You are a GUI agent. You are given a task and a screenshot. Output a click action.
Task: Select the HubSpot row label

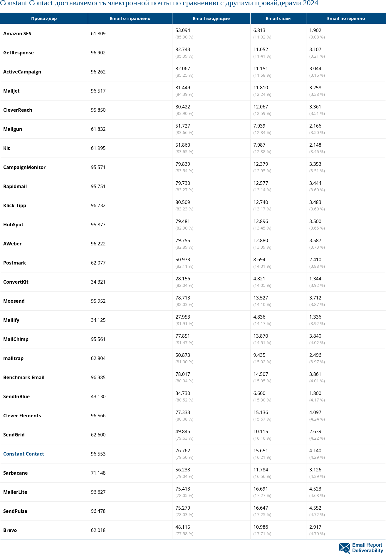[x=13, y=225]
